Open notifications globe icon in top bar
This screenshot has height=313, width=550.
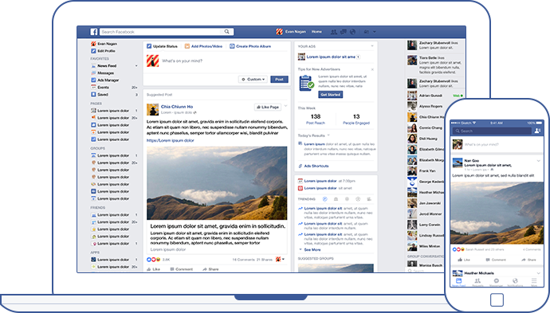click(x=352, y=32)
